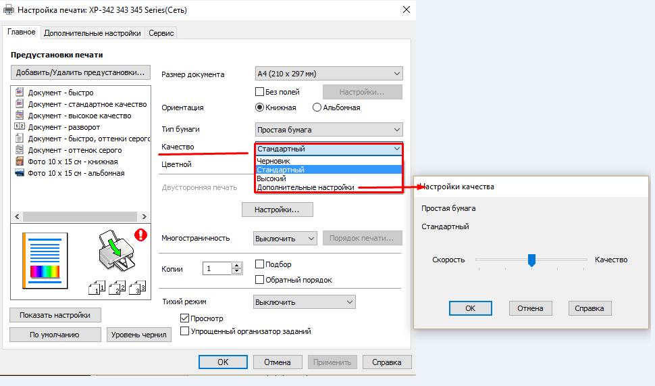Pick the 'Фото 10 x 15 см - книжная' preset icon
This screenshot has width=655, height=386.
[x=19, y=161]
